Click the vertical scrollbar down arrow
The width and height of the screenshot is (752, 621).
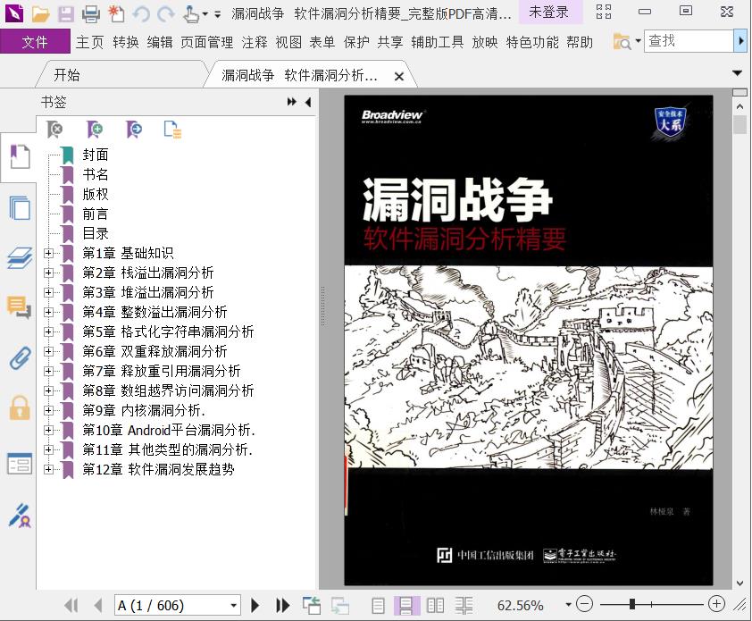click(x=740, y=583)
